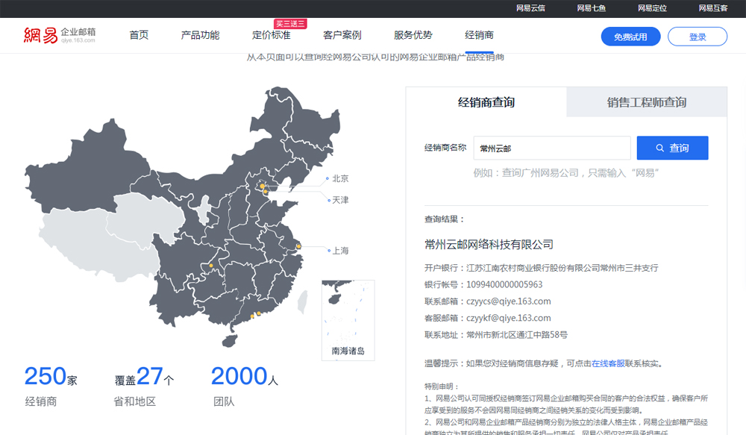Open 客户案例 in the navigation bar
The image size is (746, 435).
click(342, 35)
